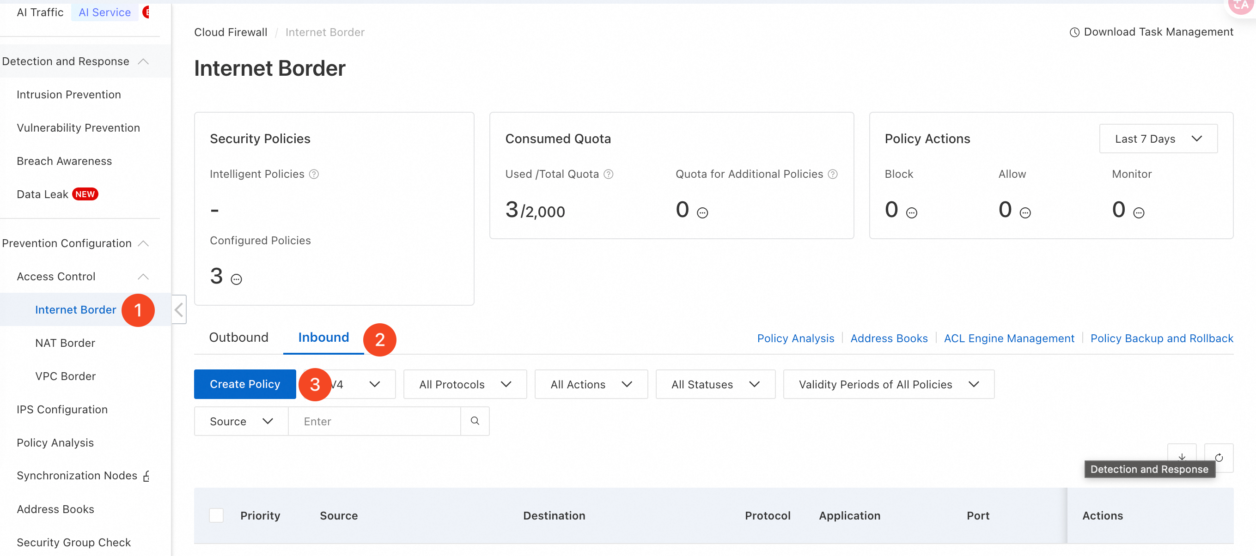Click the search magnifier icon beside Enter field
The width and height of the screenshot is (1256, 556).
click(475, 421)
